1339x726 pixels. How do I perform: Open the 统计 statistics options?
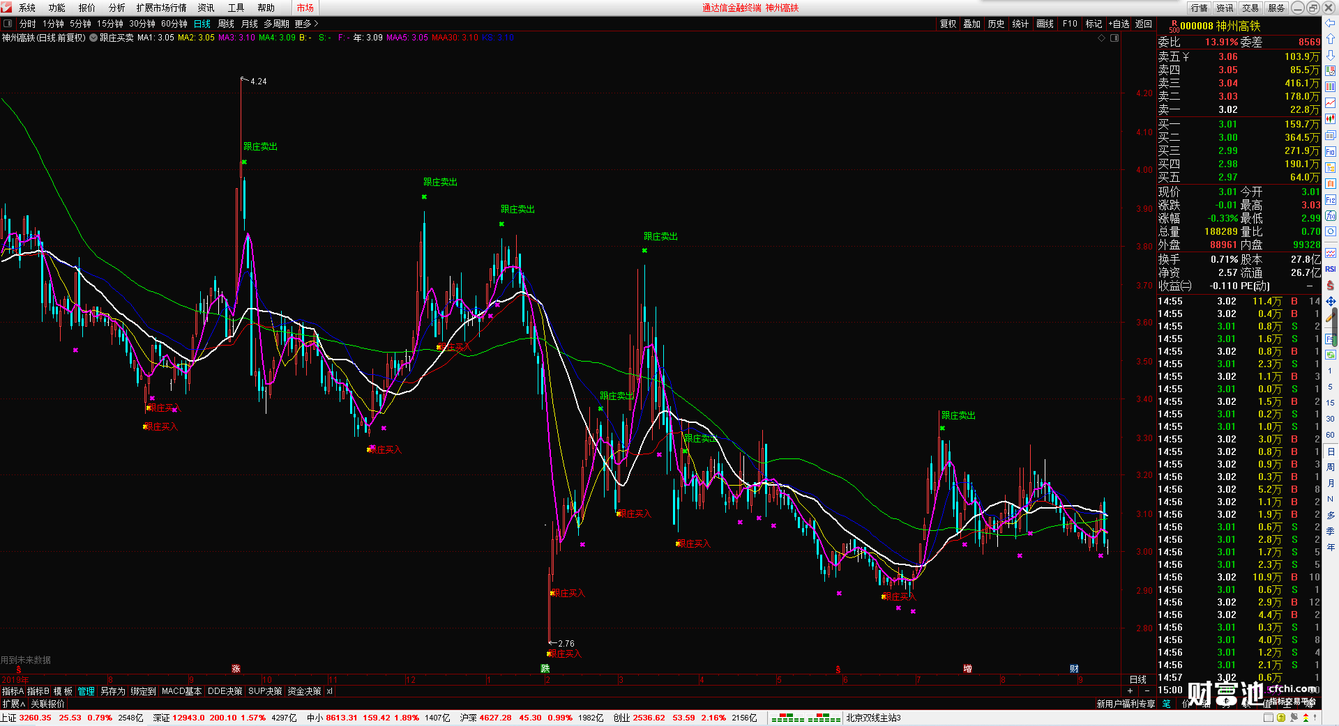point(1020,24)
